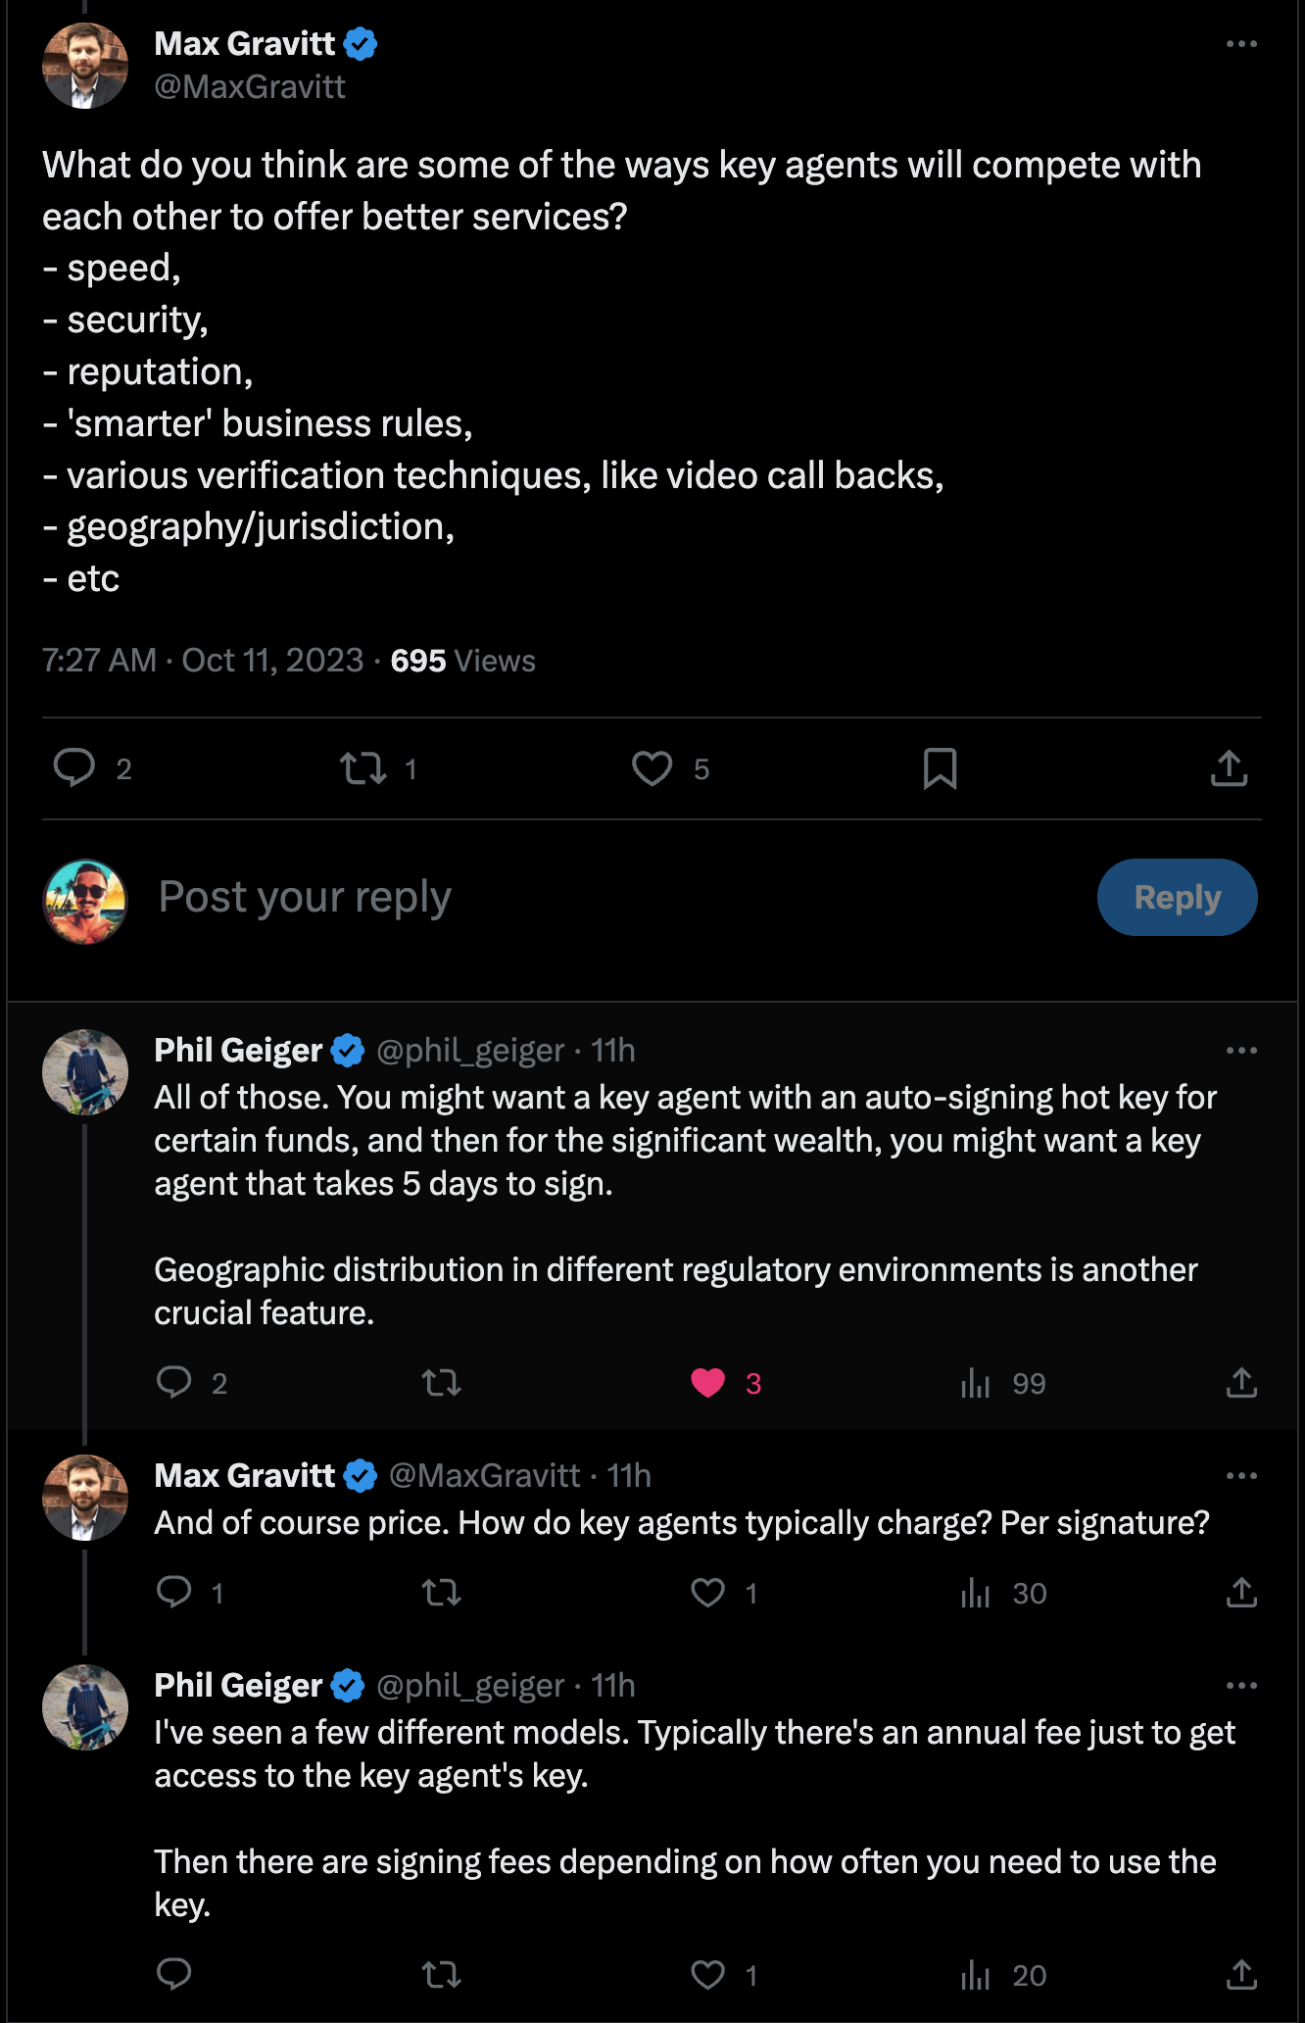The height and width of the screenshot is (2023, 1305).
Task: Open more options on Max's price reply
Action: [x=1241, y=1476]
